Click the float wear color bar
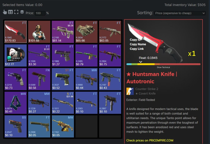The height and width of the screenshot is (144, 210). coord(163,64)
